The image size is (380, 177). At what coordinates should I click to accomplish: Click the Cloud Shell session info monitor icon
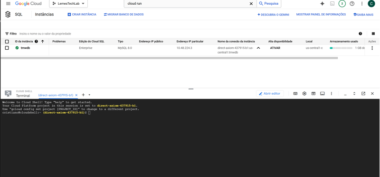(x=323, y=94)
